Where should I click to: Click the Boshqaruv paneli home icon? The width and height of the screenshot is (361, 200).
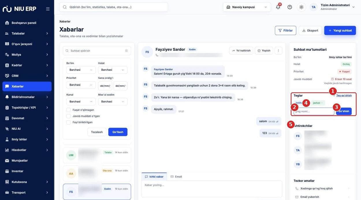tap(7, 23)
